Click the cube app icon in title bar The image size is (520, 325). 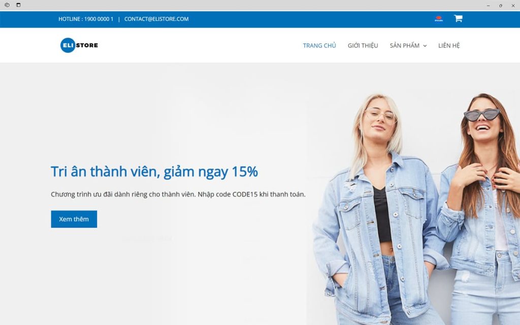click(7, 5)
